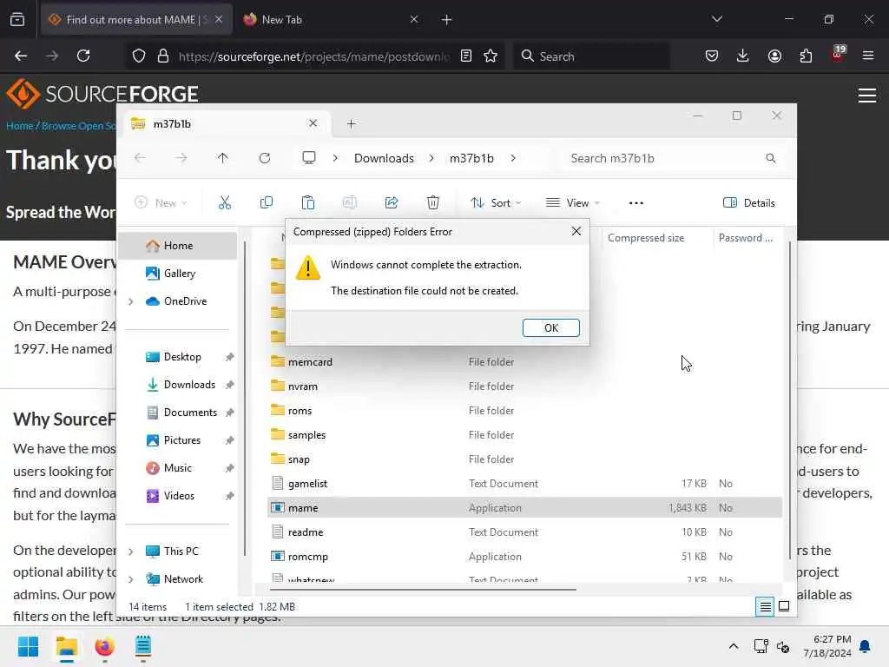Open Music in the quick access list
The width and height of the screenshot is (889, 667).
177,468
